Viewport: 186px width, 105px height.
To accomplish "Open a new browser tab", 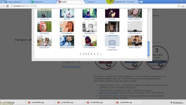I will coord(141,2).
